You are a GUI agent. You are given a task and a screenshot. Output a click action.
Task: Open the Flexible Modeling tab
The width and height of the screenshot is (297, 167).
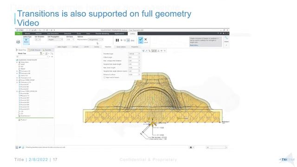click(x=102, y=33)
